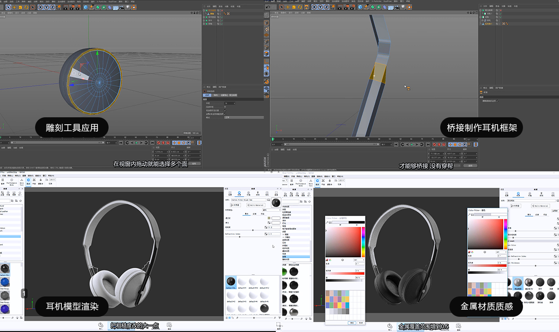Open Deformer objects icon in top-right Cinema 4D toolbar
This screenshot has width=559, height=332.
[385, 7]
